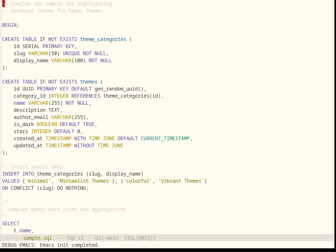Click gen_random_uuid() function call

pos(119,89)
